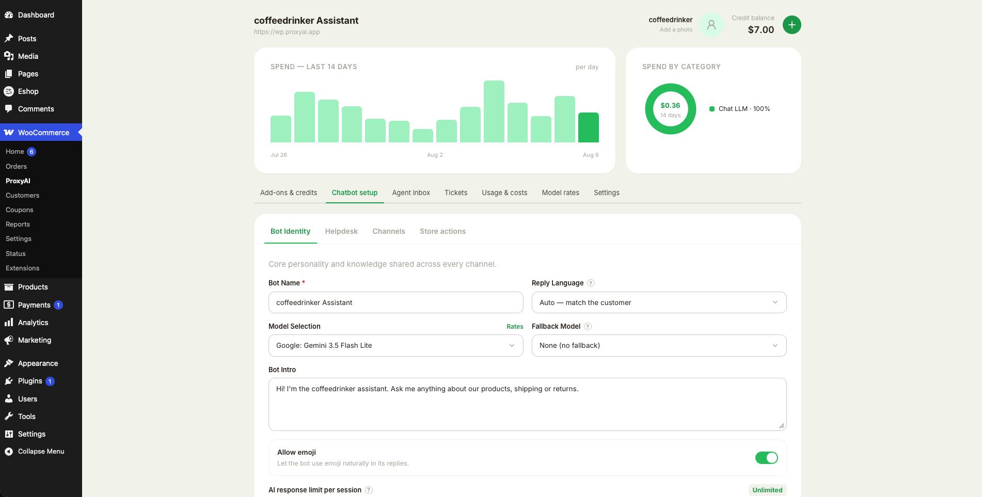This screenshot has height=497, width=982.
Task: Select the Bot Identity sub-tab
Action: point(290,231)
